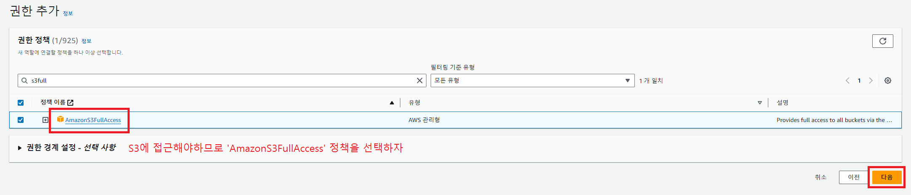Expand the 권한 경계 설정 section
This screenshot has width=911, height=195.
(20, 148)
